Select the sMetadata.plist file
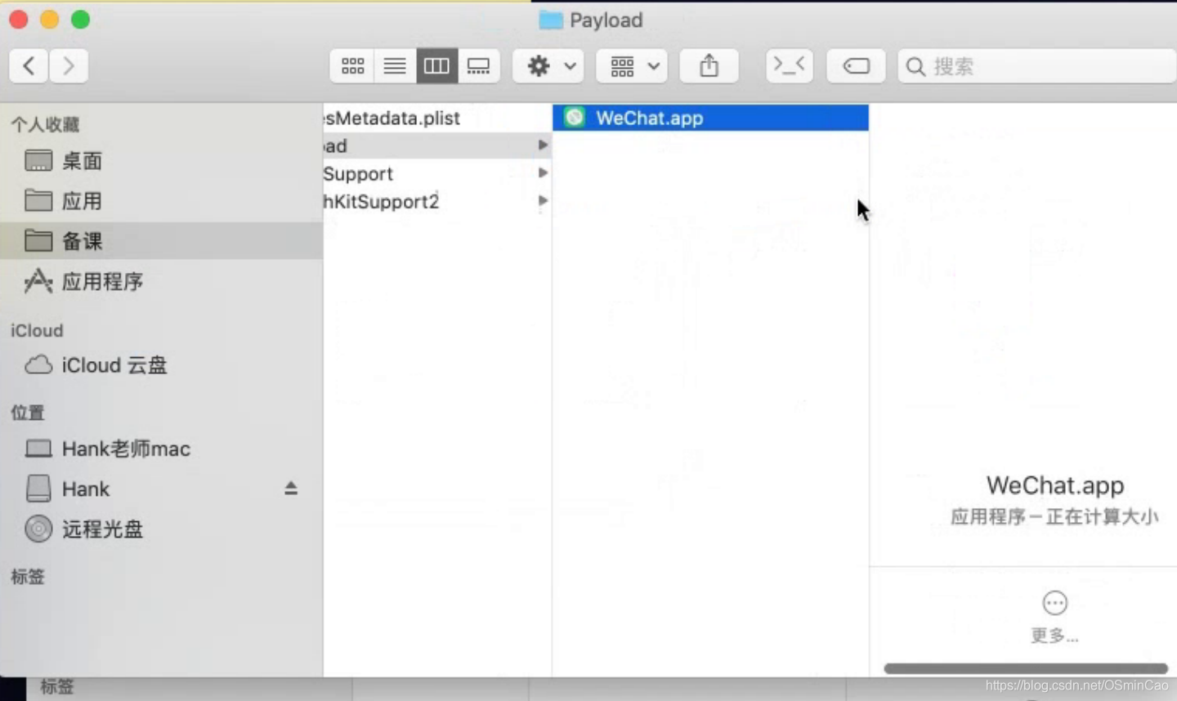Screen dimensions: 1177x701 coord(437,118)
